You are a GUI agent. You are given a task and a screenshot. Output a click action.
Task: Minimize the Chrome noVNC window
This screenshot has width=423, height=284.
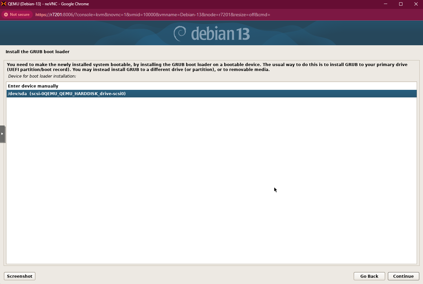click(385, 4)
